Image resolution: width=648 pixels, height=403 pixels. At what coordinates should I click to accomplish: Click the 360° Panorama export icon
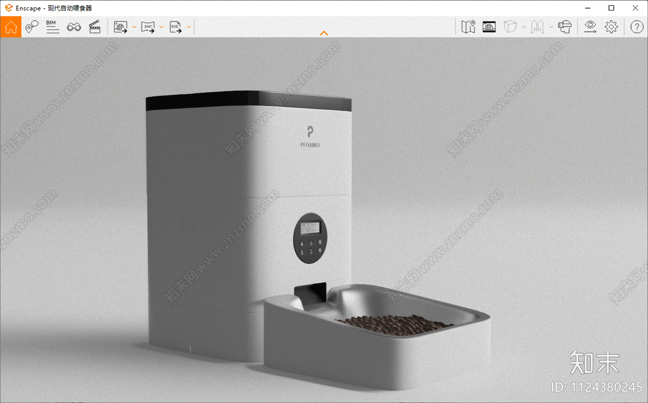coord(148,27)
